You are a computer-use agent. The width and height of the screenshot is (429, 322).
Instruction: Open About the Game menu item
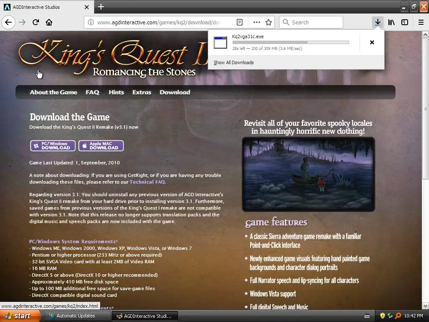point(53,92)
